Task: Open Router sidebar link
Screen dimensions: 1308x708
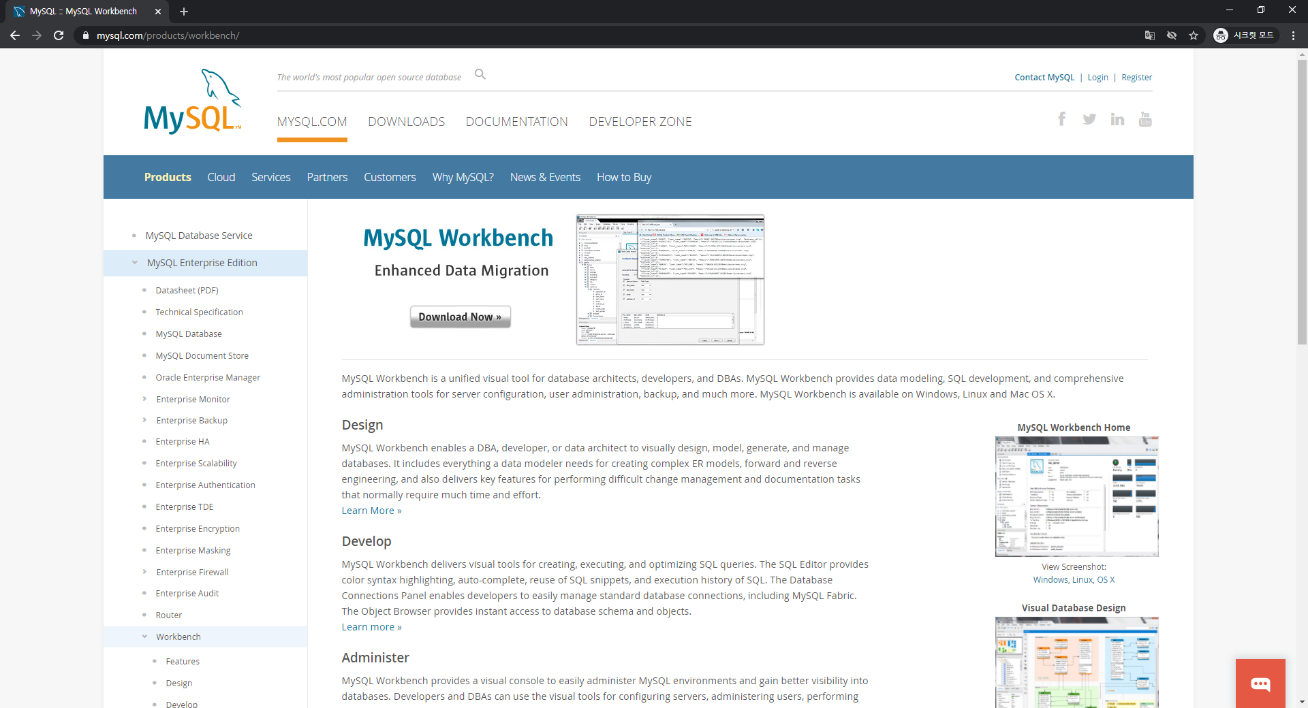Action: [x=168, y=615]
